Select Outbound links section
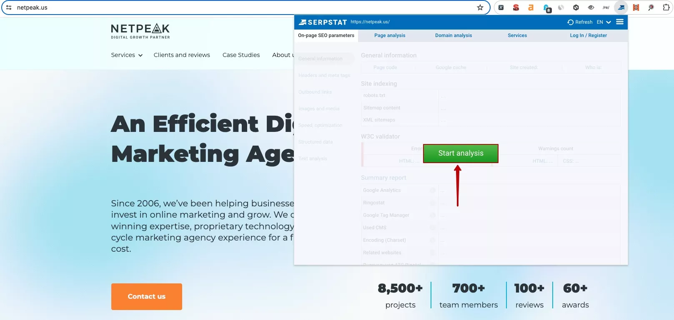Image resolution: width=674 pixels, height=320 pixels. (x=315, y=92)
